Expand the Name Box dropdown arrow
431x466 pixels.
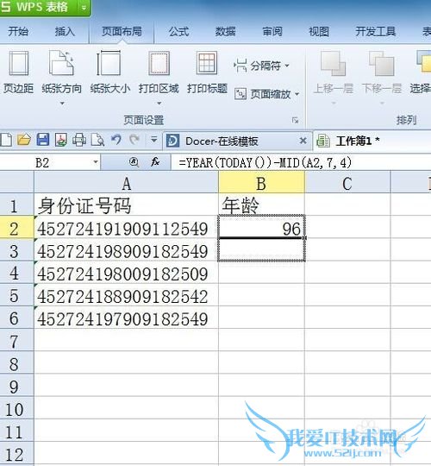(96, 162)
